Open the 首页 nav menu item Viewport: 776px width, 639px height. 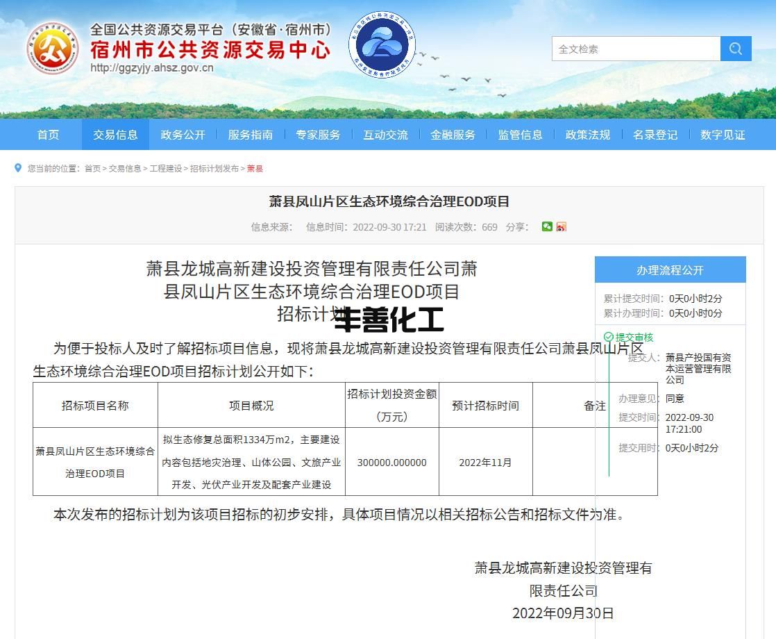click(x=48, y=135)
